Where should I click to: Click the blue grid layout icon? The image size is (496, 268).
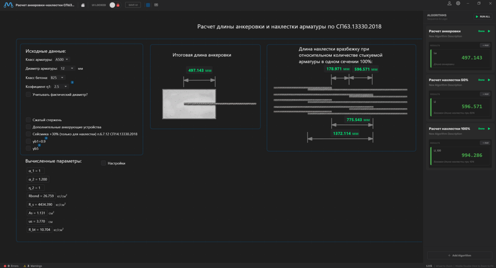tap(148, 5)
